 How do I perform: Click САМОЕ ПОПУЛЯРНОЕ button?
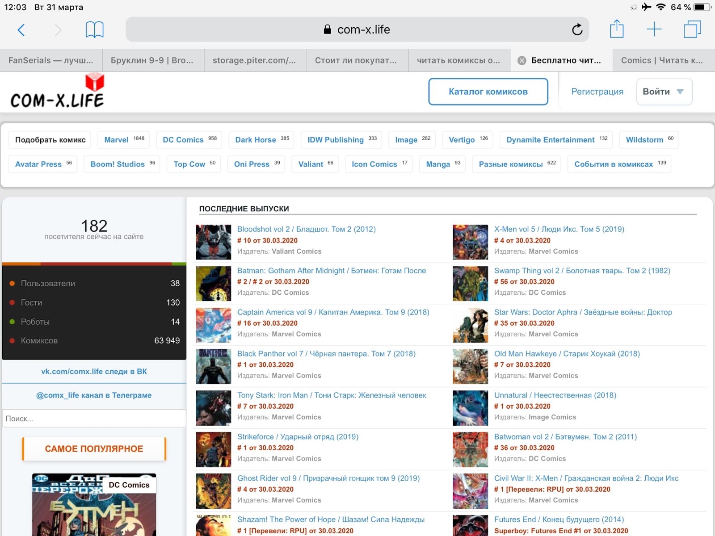(94, 449)
